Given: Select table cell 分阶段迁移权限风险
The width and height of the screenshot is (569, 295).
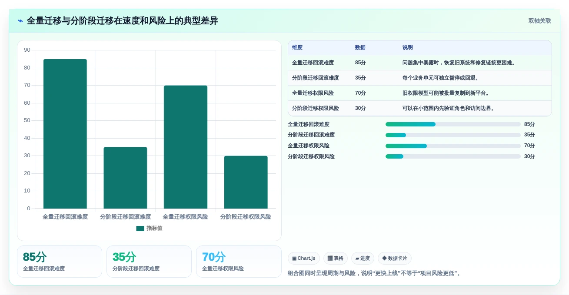Looking at the screenshot, I should [316, 108].
